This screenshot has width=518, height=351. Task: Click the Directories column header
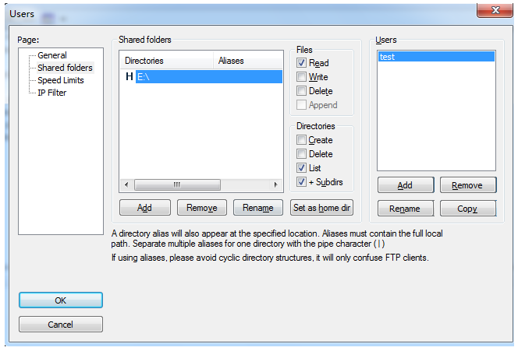[166, 61]
